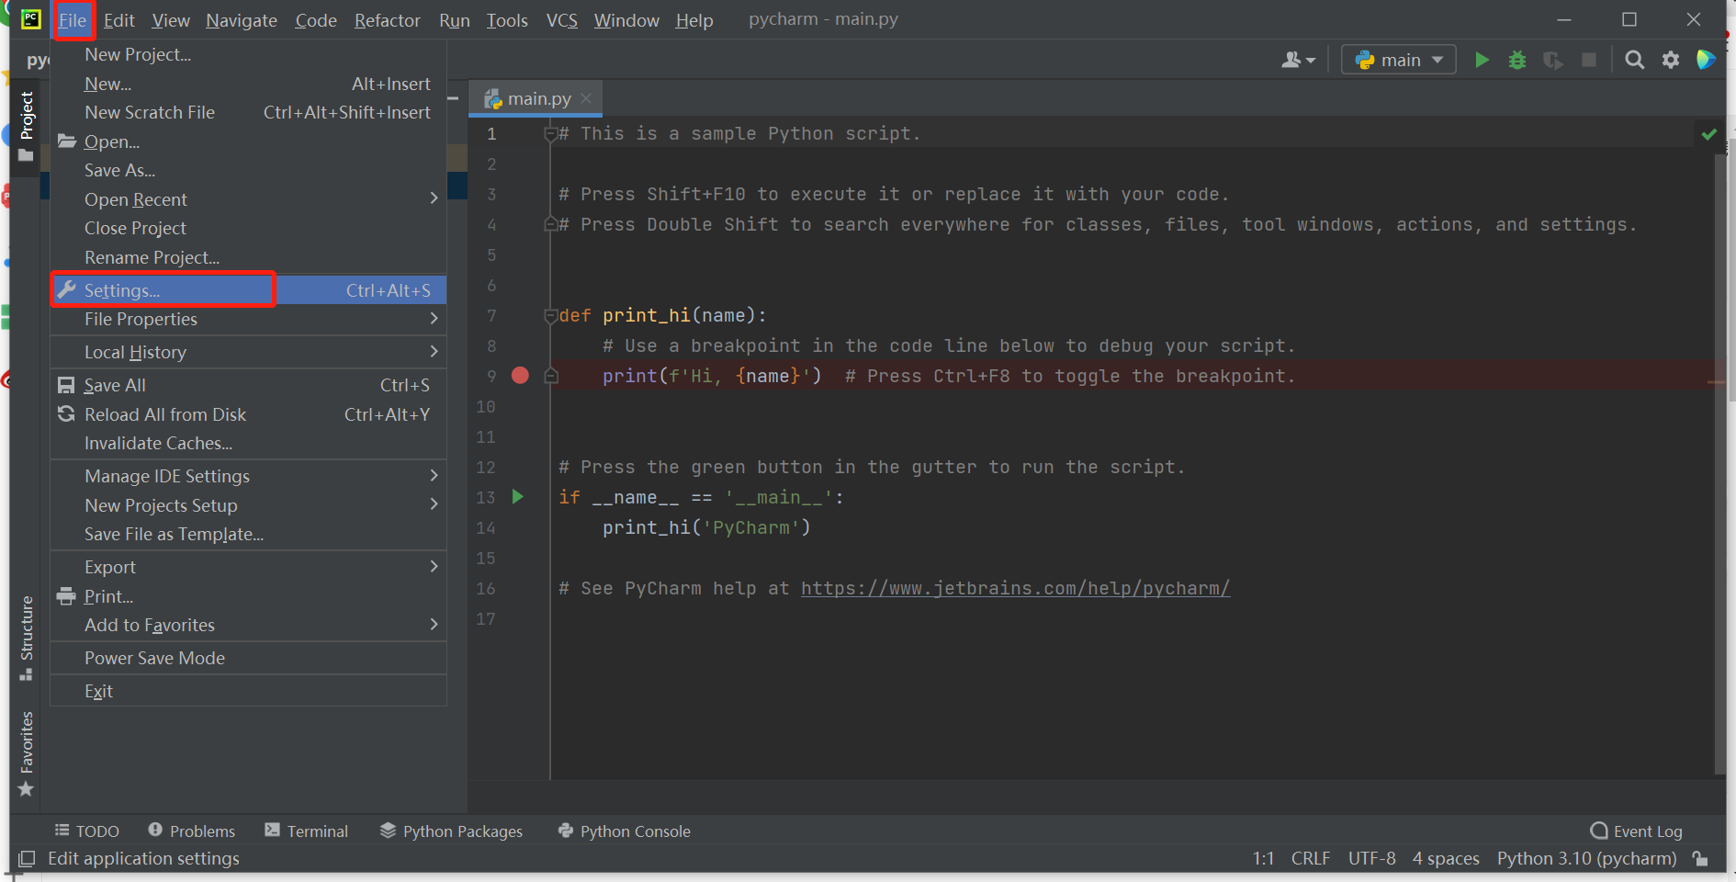The width and height of the screenshot is (1736, 882).
Task: Hide the project panel minimize dash
Action: point(453,97)
